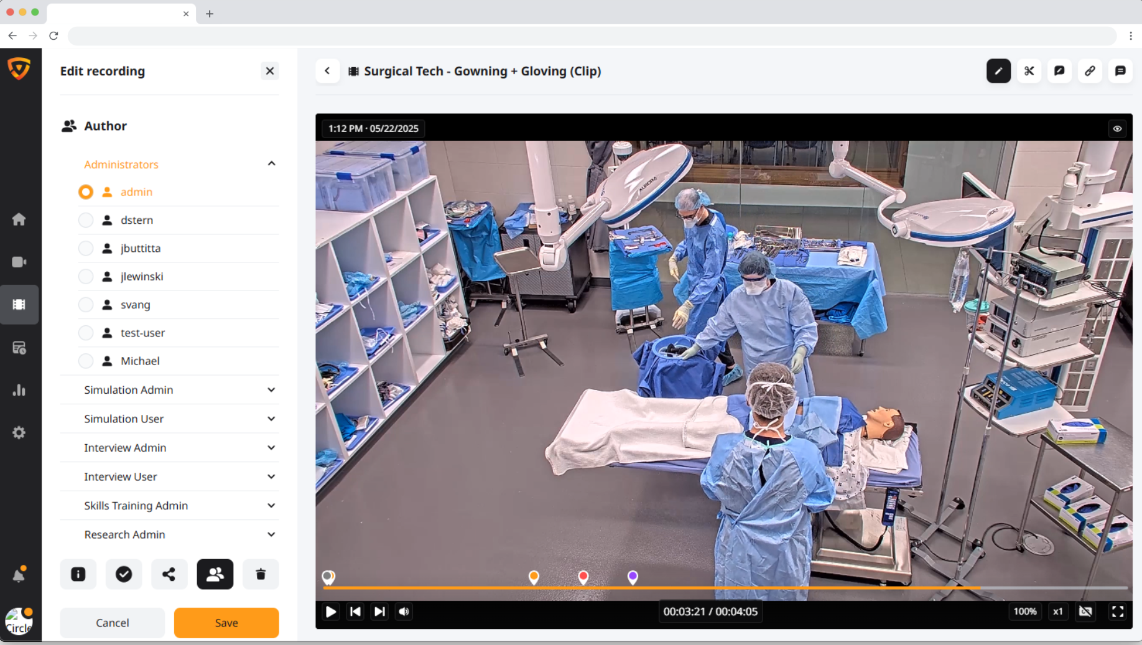Viewport: 1142px width, 645px height.
Task: Open the edit pencil tool in top toolbar
Action: pos(998,71)
